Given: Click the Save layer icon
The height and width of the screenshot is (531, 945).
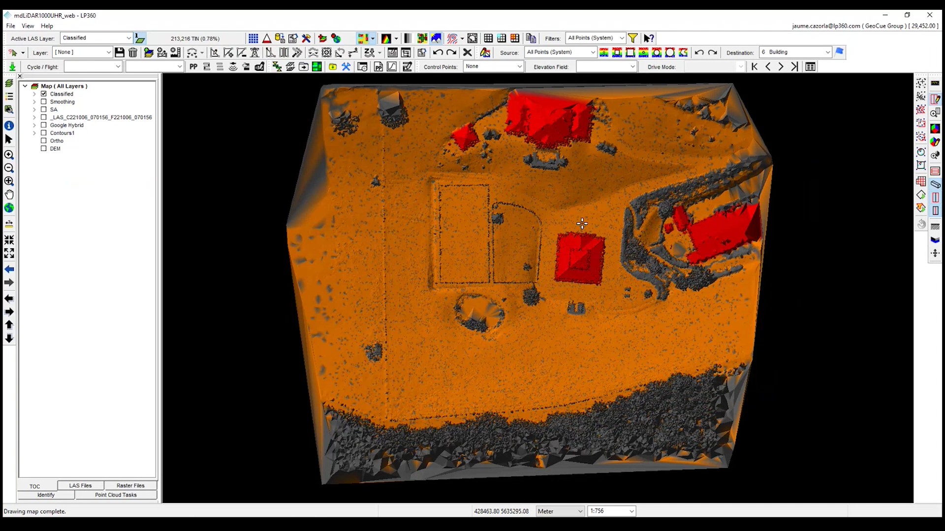Looking at the screenshot, I should (119, 52).
